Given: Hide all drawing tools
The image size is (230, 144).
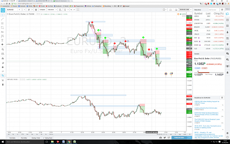Looking at the screenshot, I should pyautogui.click(x=3, y=71).
